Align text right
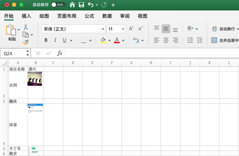 [175, 40]
